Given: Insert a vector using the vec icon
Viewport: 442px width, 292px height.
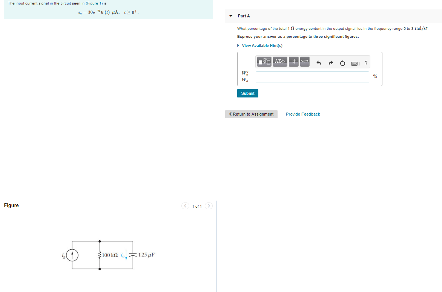Looking at the screenshot, I should tap(304, 62).
